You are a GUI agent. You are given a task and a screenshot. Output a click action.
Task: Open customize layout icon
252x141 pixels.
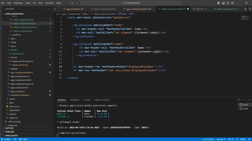click(x=232, y=3)
